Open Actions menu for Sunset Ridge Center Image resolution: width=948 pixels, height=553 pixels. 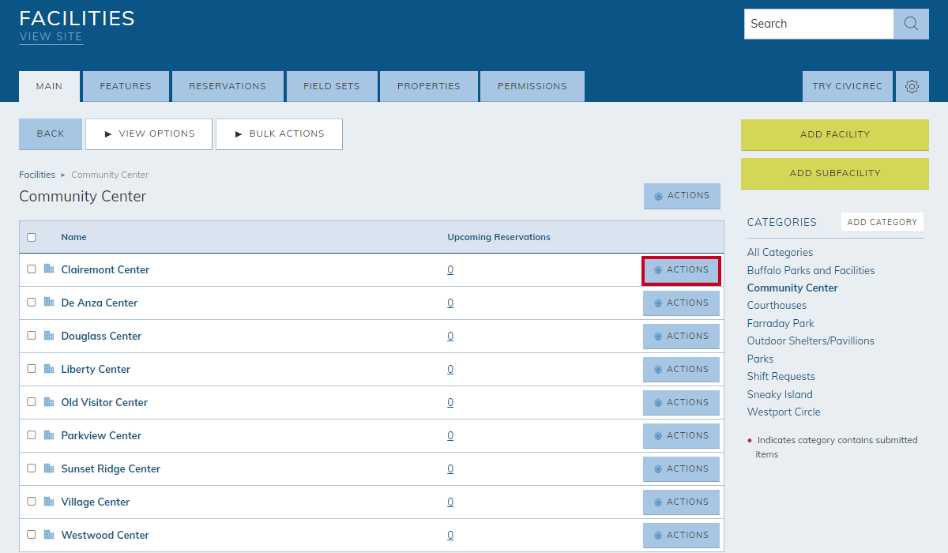coord(681,469)
